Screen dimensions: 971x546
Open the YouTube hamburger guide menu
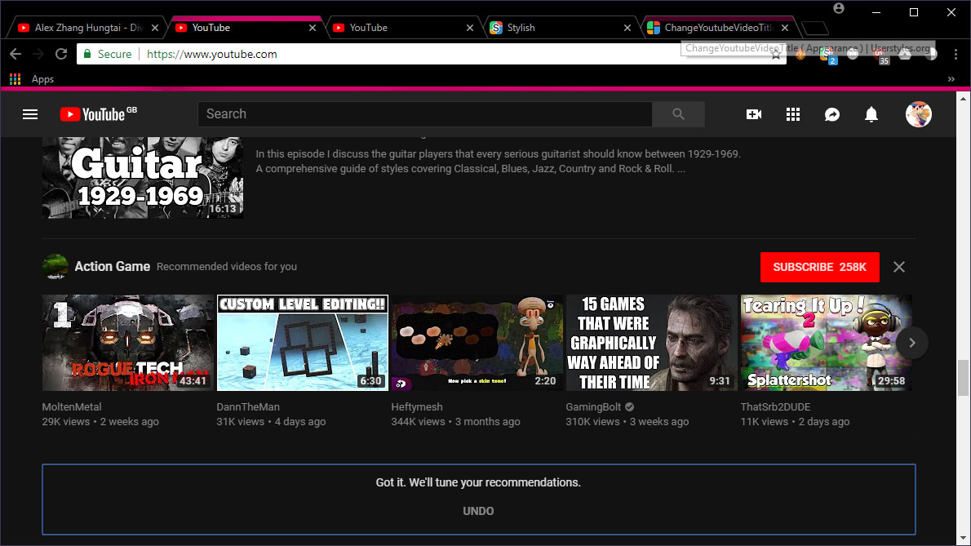(x=30, y=114)
